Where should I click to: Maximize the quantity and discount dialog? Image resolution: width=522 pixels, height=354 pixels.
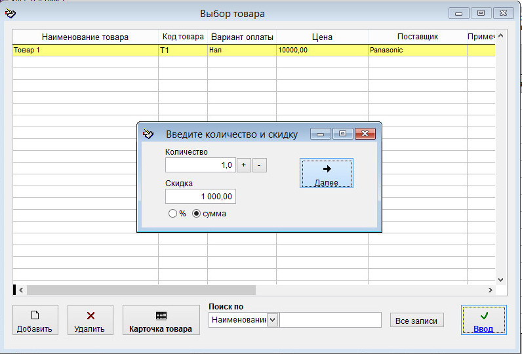tap(342, 134)
